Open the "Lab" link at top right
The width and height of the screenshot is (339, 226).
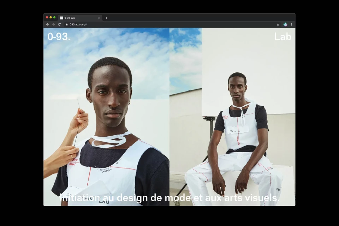282,37
